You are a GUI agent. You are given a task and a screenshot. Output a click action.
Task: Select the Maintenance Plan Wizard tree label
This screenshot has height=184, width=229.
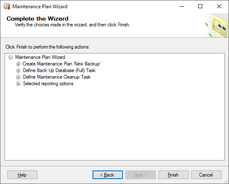[x=40, y=57]
